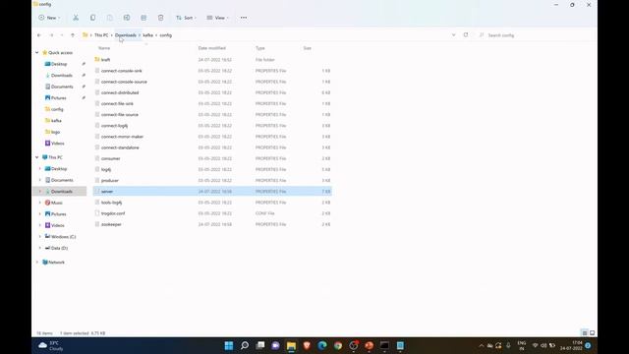Show hidden system tray icons chevron

coord(482,345)
